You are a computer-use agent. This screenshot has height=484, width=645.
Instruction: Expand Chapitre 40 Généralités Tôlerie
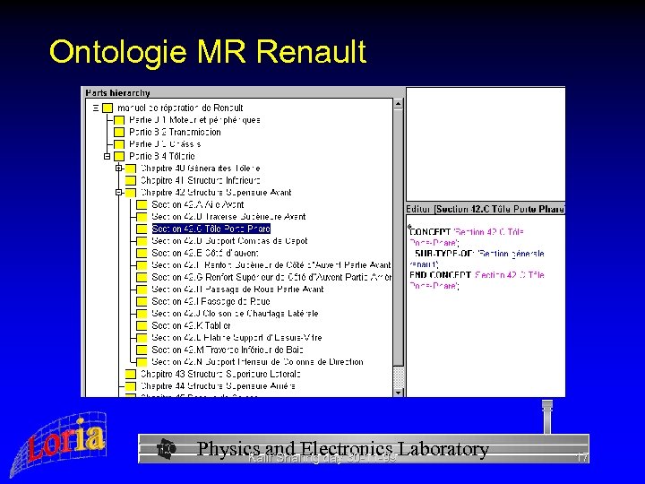[x=118, y=168]
